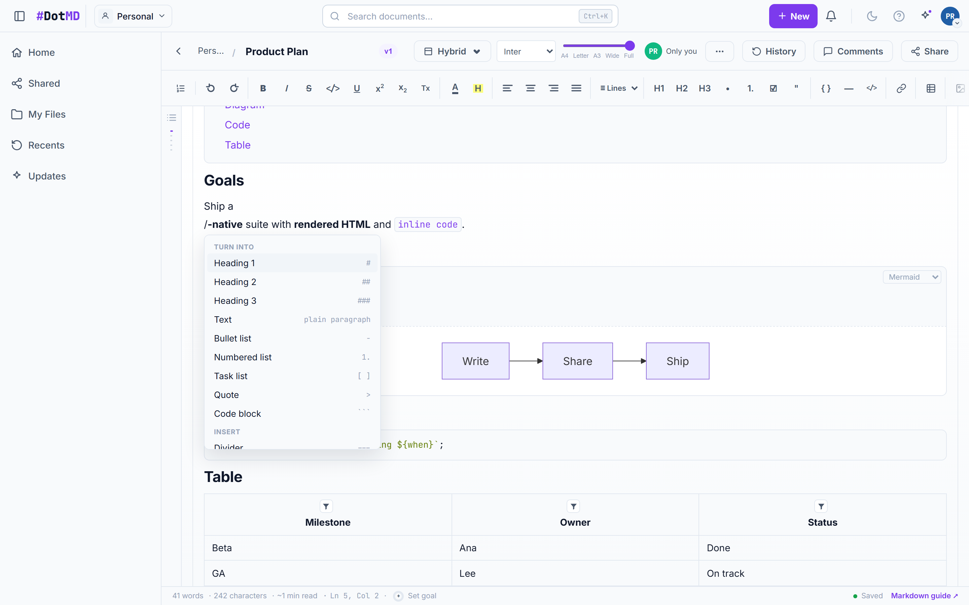Screen dimensions: 969x605
Task: Click Set goal in status bar
Action: pyautogui.click(x=415, y=595)
